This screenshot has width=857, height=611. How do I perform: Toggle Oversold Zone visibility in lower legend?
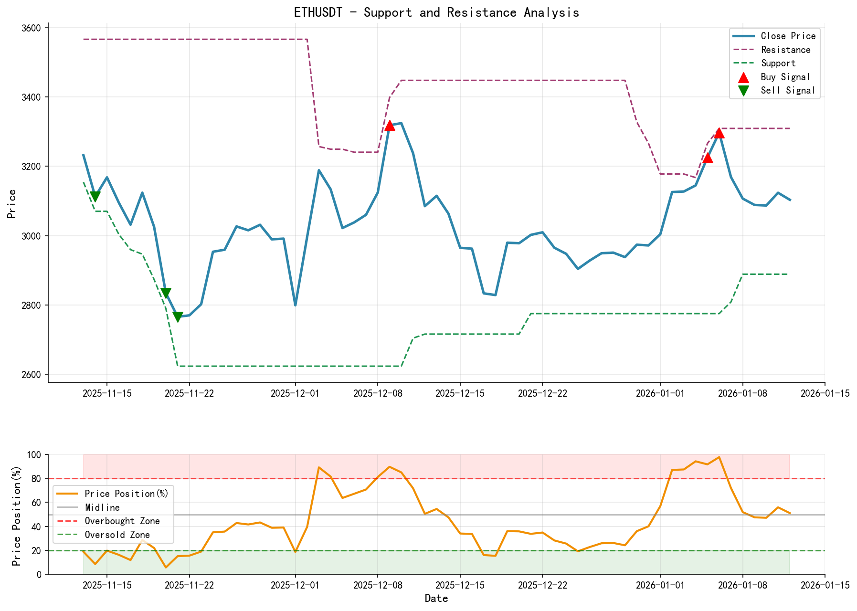(x=116, y=535)
